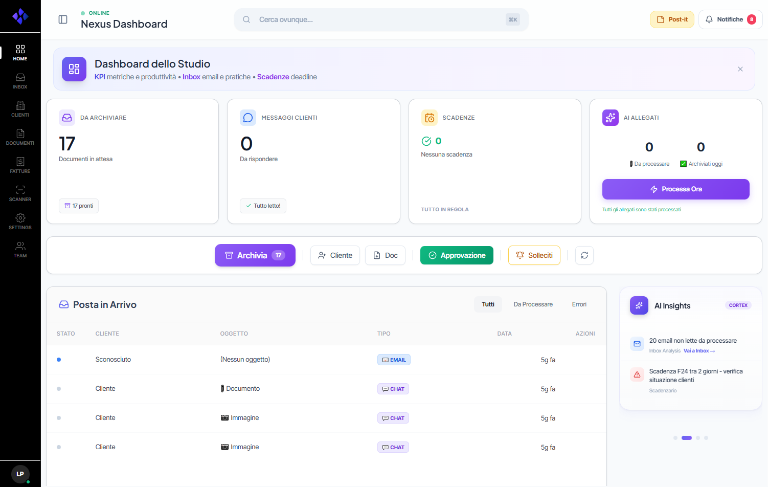Screen dimensions: 768x487
Task: Open the Post-it dropdown
Action: [x=671, y=19]
